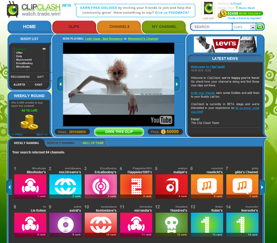The width and height of the screenshot is (277, 243).
Task: Check the Offer buddy checkbox
Action: 13,53
